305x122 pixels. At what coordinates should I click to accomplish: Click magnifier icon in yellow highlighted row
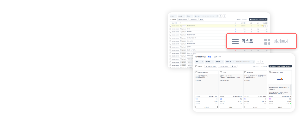180,26
